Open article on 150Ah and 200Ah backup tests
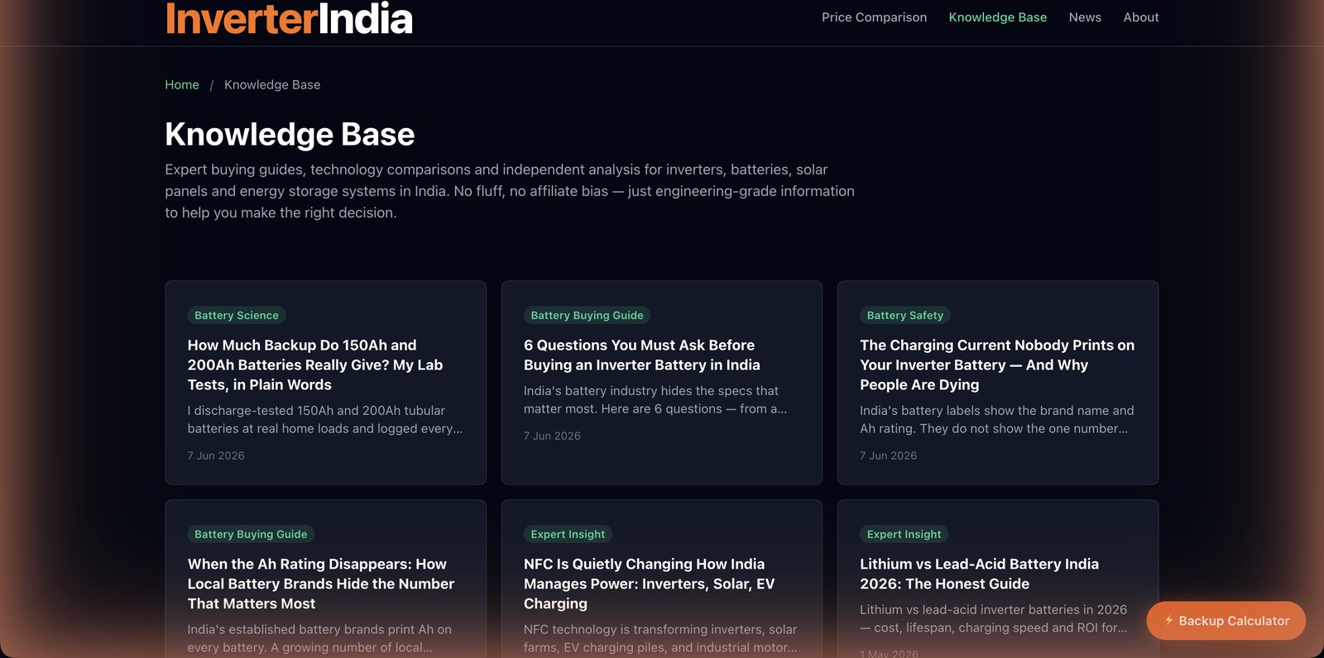 tap(315, 365)
